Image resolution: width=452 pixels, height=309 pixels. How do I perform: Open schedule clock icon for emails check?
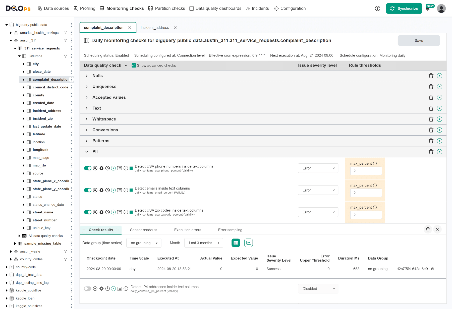pyautogui.click(x=107, y=190)
